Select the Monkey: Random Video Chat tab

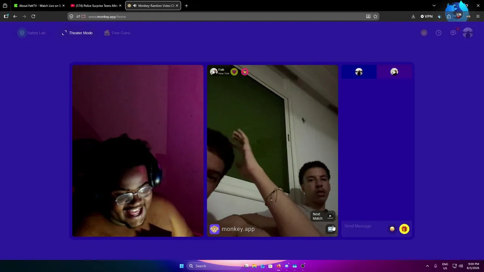tap(153, 6)
